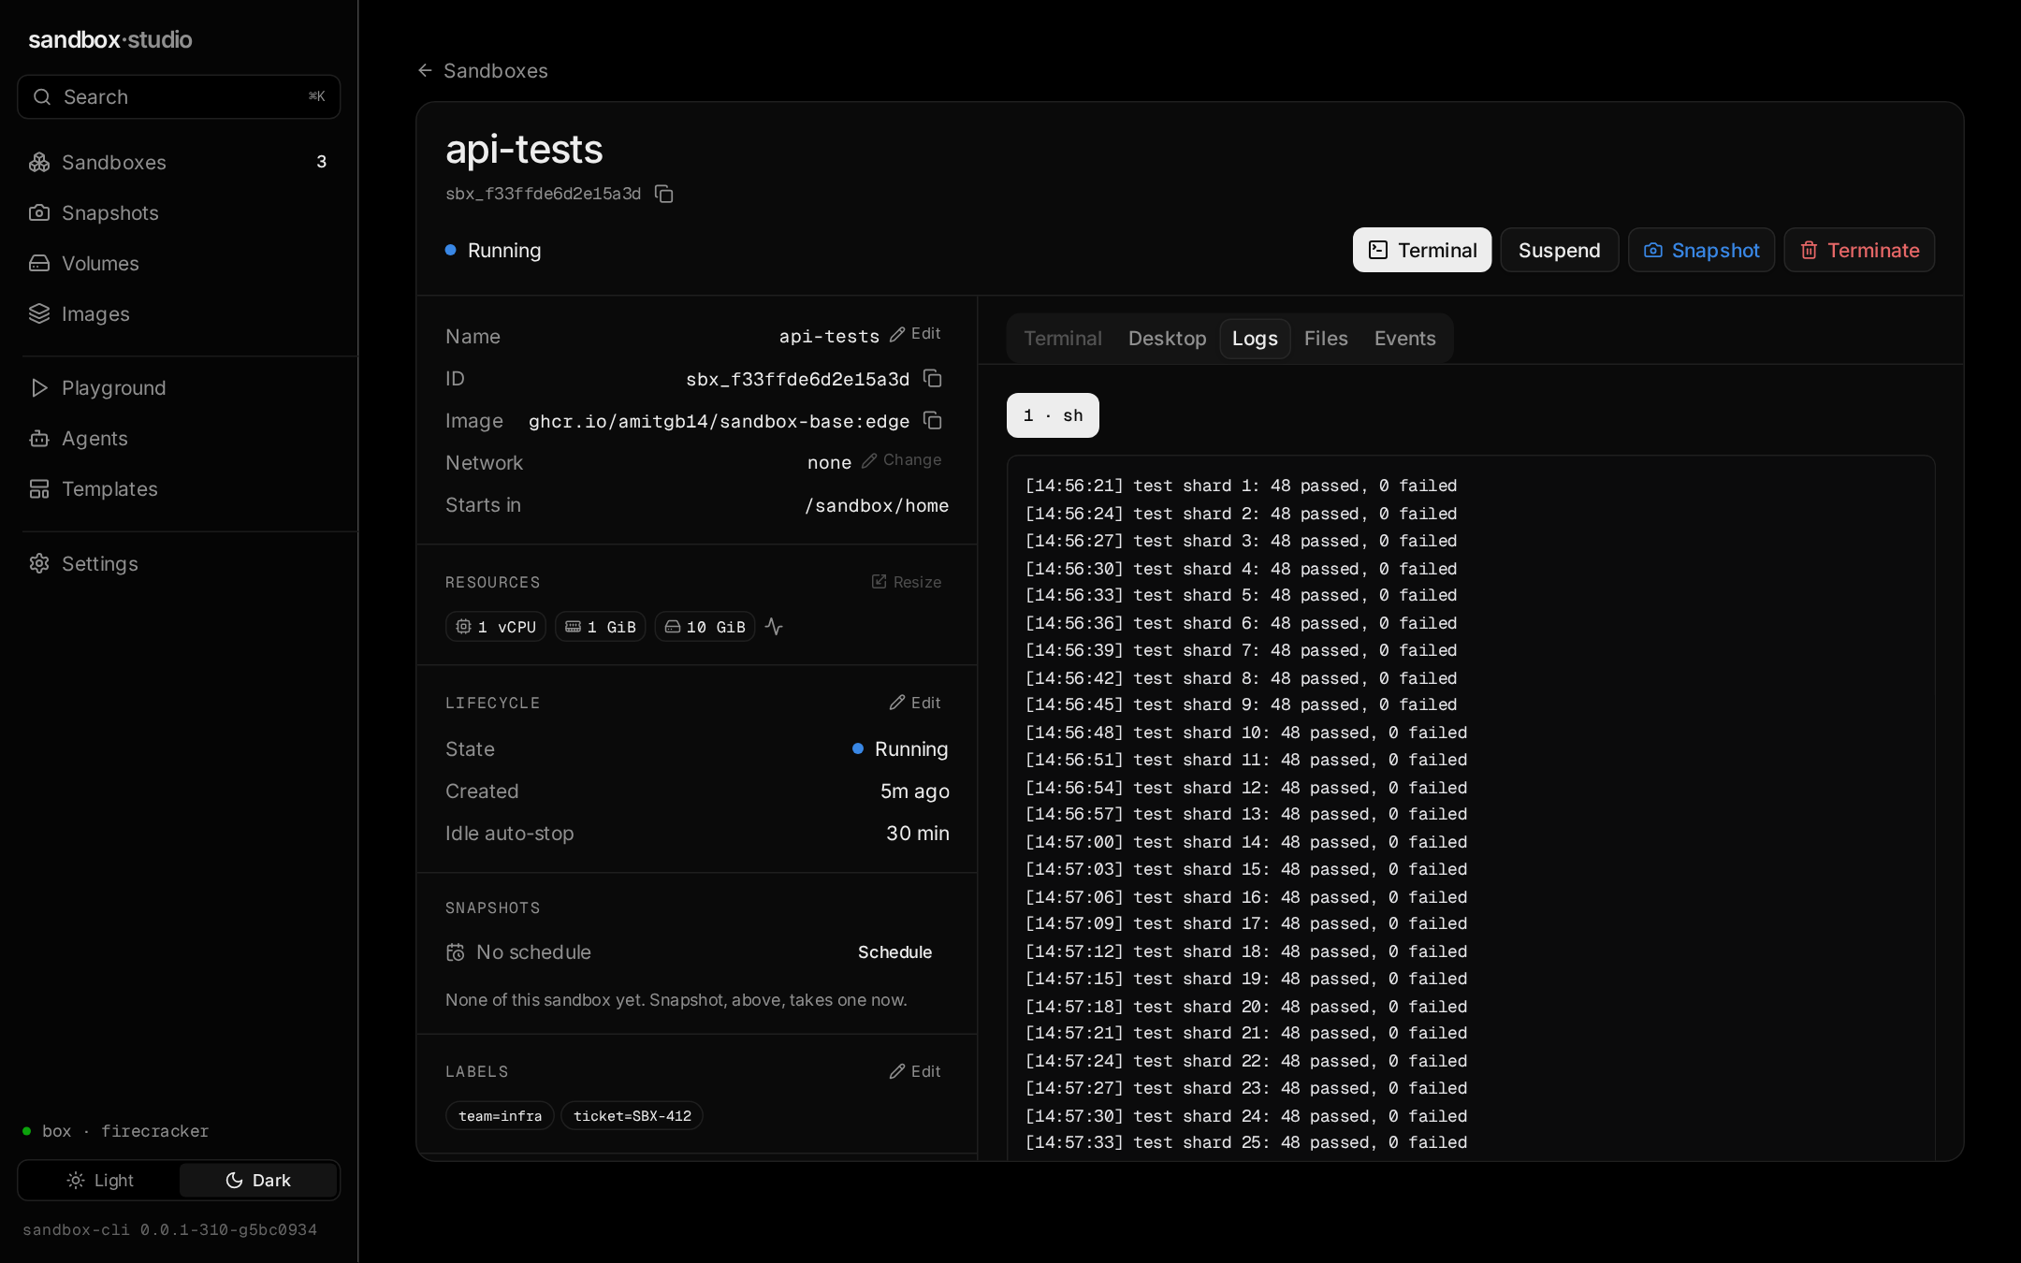
Task: Click the 'box · firecracker' status text
Action: (124, 1131)
